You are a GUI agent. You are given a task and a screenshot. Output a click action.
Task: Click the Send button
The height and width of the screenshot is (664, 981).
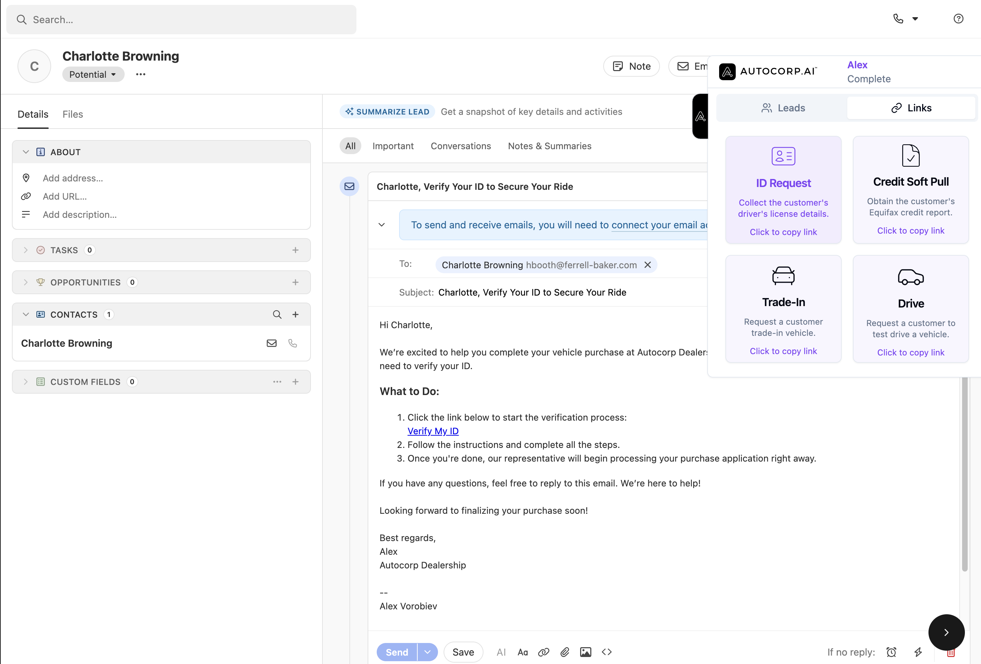(x=397, y=652)
